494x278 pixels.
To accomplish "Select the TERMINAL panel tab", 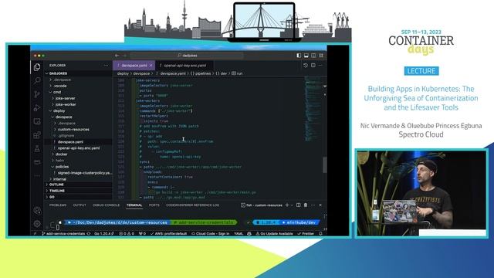I will (134, 205).
